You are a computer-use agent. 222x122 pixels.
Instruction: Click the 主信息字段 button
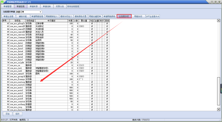coord(124,16)
